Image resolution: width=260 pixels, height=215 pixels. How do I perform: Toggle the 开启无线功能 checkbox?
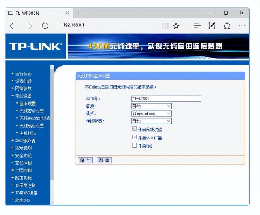(134, 129)
